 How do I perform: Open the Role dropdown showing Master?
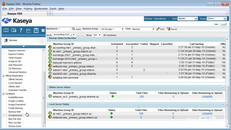click(x=187, y=19)
